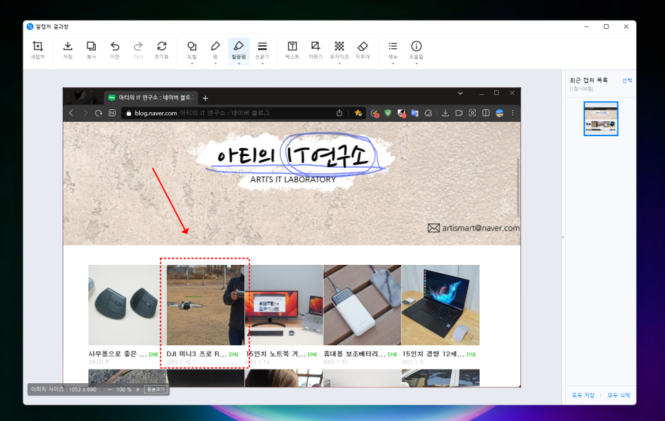
Task: Select the 형광펜 highlighter tool
Action: pyautogui.click(x=239, y=49)
